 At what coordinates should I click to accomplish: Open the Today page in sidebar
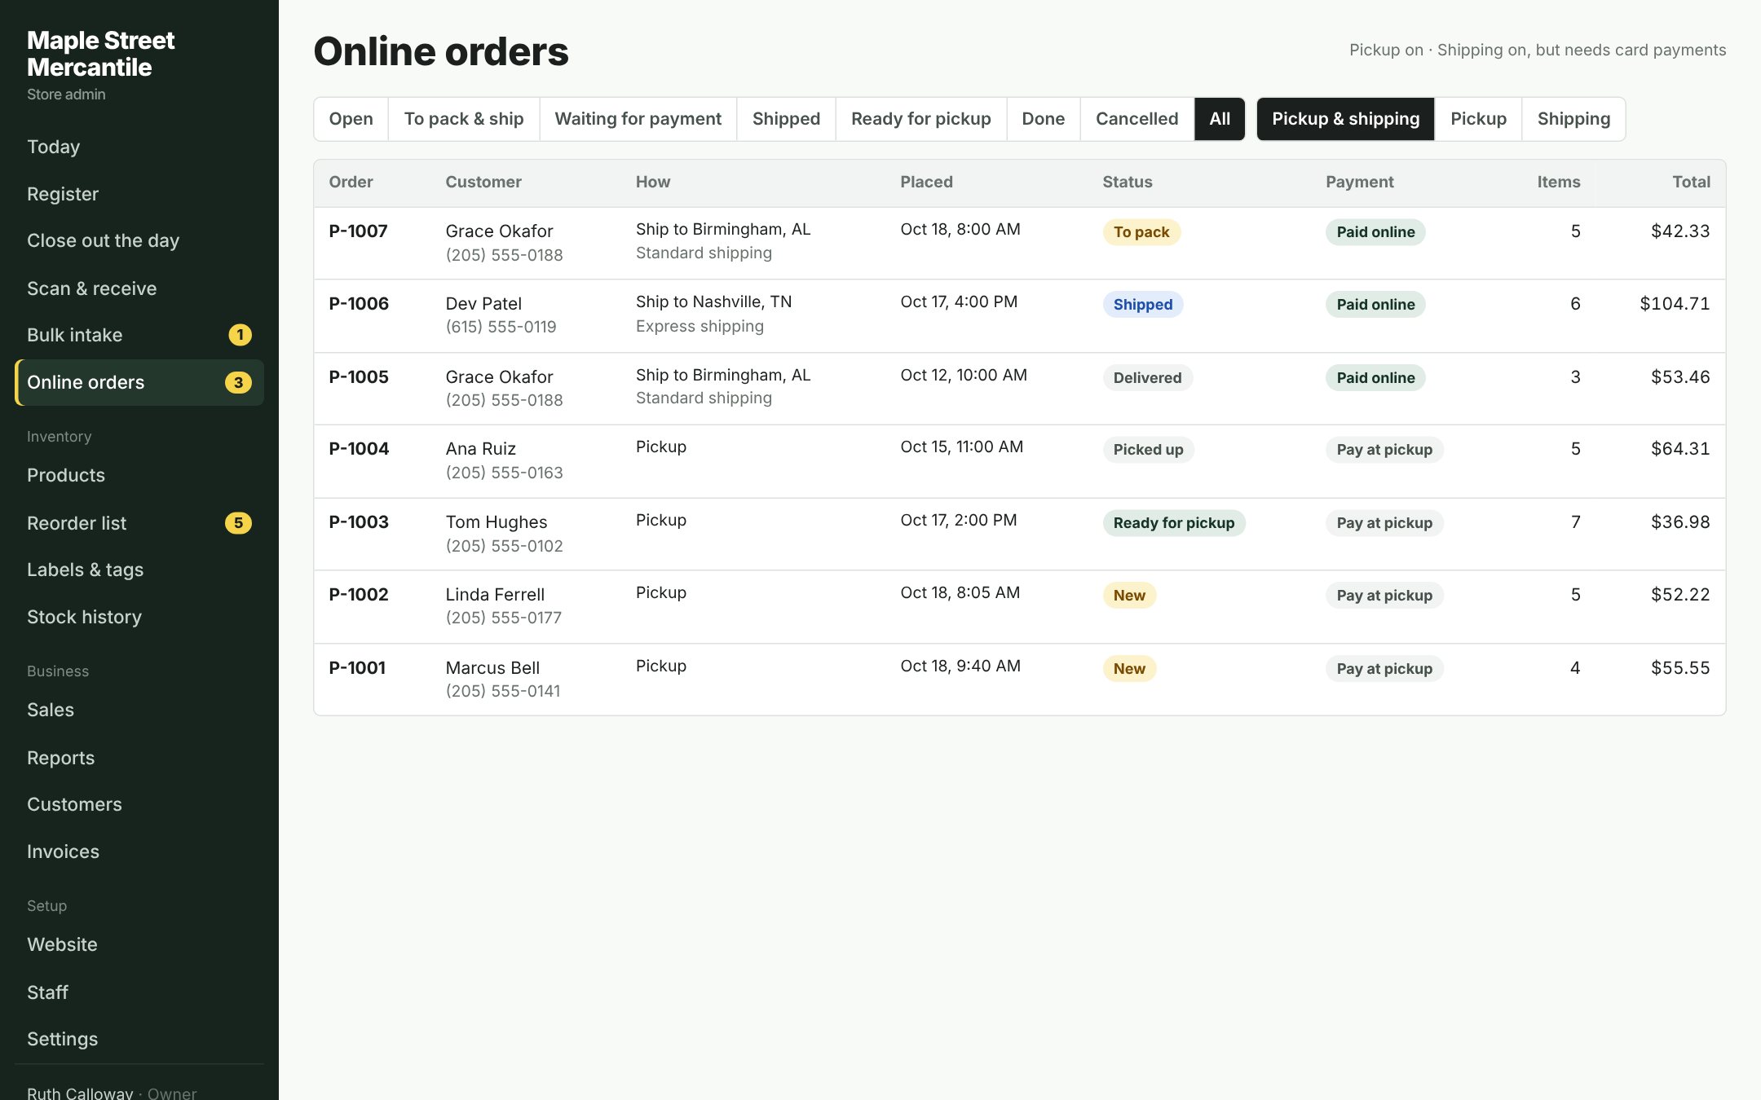coord(139,147)
